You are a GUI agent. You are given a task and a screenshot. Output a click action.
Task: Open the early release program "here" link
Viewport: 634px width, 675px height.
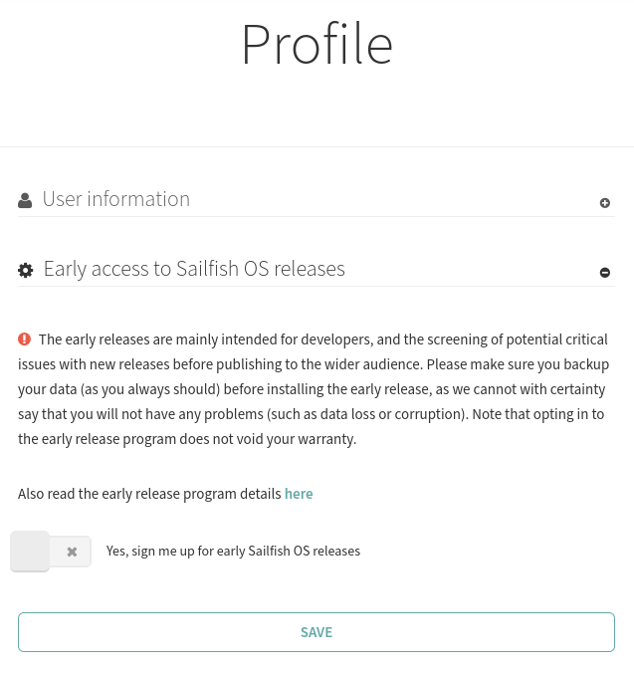pyautogui.click(x=299, y=494)
